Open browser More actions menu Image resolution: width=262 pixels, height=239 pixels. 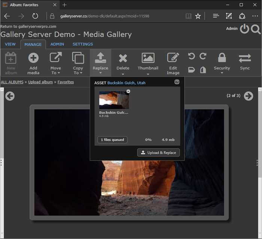pyautogui.click(x=255, y=16)
